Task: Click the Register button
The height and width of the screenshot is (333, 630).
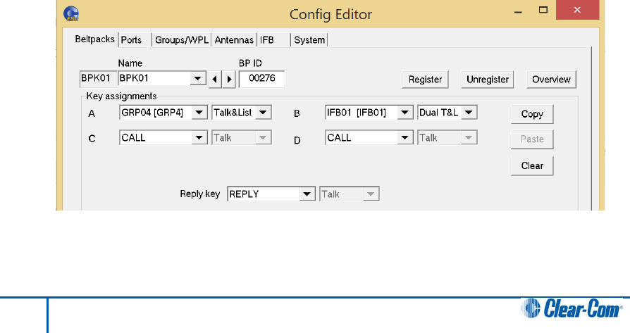Action: 425,80
